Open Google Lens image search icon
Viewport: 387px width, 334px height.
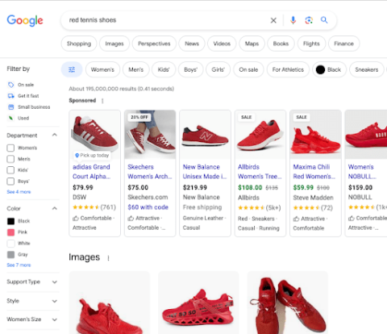point(309,20)
